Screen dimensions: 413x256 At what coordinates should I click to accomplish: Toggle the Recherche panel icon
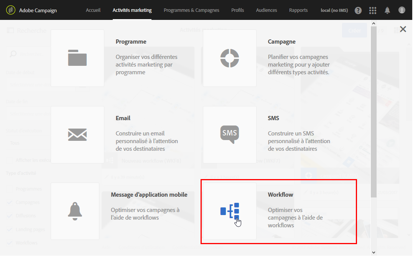click(10, 31)
